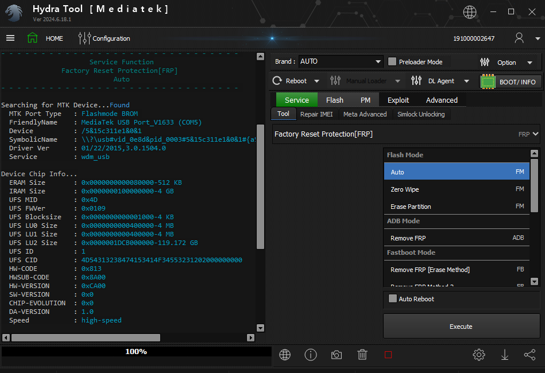545x373 pixels.
Task: Select Remove FRP under ADB Mode
Action: (457, 238)
